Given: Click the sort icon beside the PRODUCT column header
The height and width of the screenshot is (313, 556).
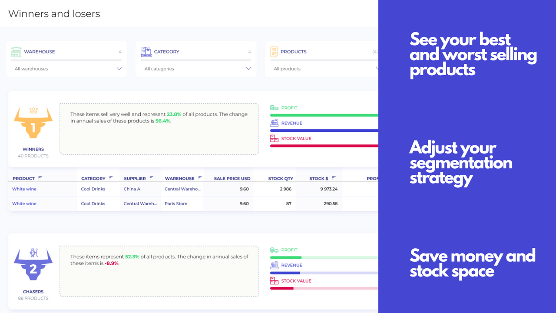Looking at the screenshot, I should pos(40,178).
